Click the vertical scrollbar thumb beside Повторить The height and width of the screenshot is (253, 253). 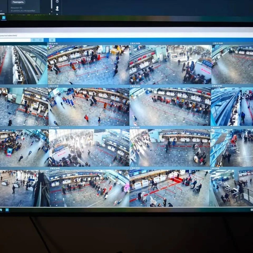51,4
